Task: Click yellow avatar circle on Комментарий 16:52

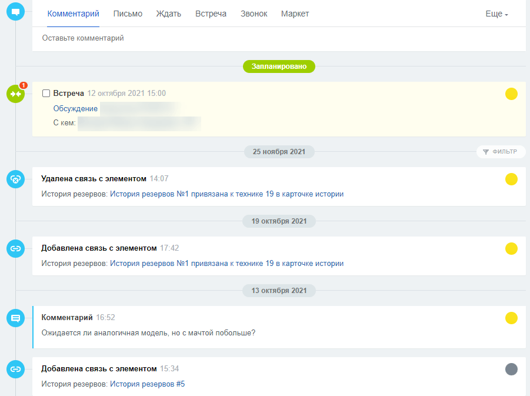Action: [x=511, y=318]
